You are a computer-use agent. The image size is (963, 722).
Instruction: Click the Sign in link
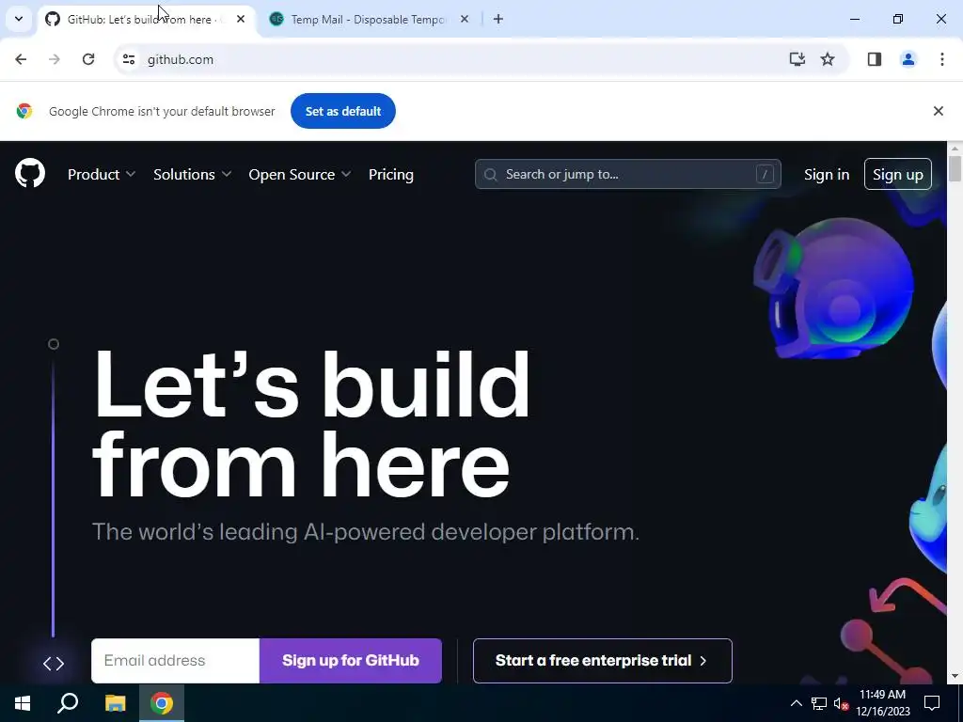tap(826, 174)
